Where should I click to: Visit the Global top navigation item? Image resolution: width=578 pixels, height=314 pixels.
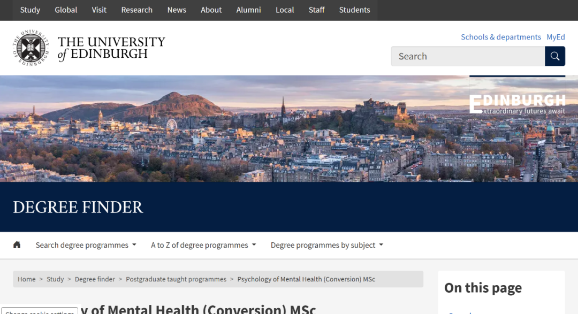tap(66, 10)
